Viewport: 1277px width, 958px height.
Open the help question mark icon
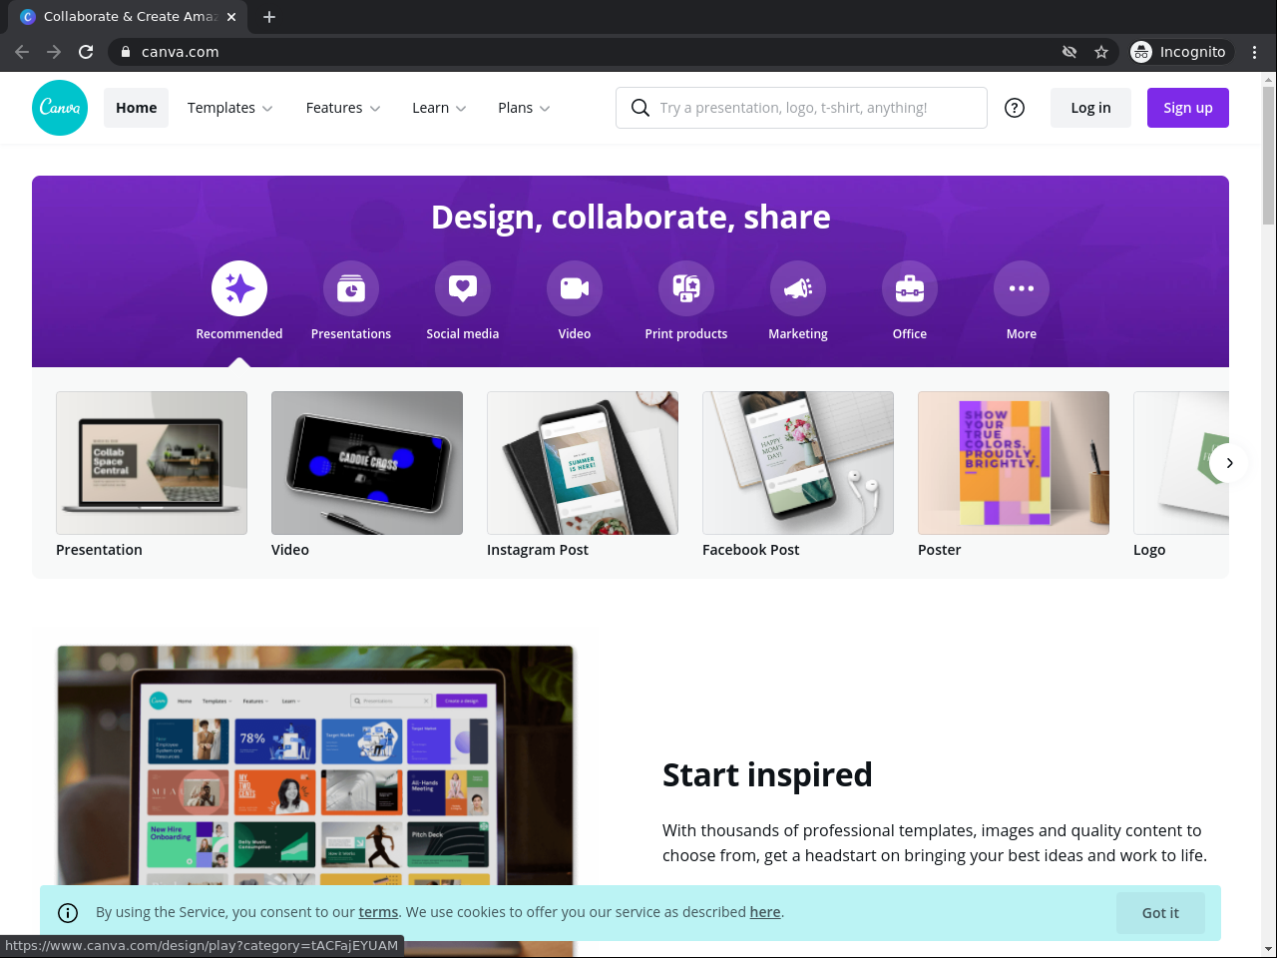tap(1015, 108)
